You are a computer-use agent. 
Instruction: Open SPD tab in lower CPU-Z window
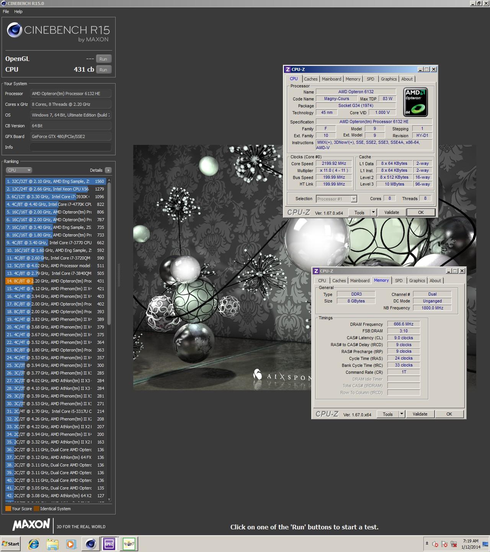tap(399, 281)
